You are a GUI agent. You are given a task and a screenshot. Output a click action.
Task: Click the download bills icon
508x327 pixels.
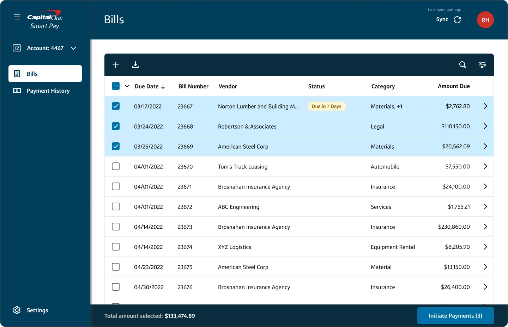tap(135, 65)
